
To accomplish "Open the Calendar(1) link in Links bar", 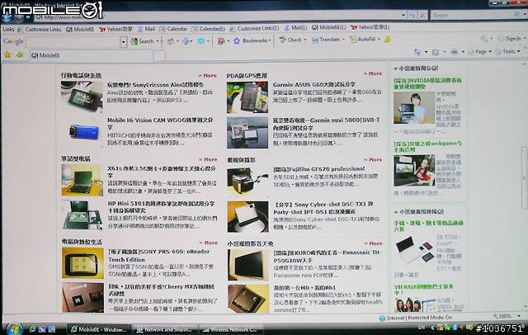I will click(209, 29).
